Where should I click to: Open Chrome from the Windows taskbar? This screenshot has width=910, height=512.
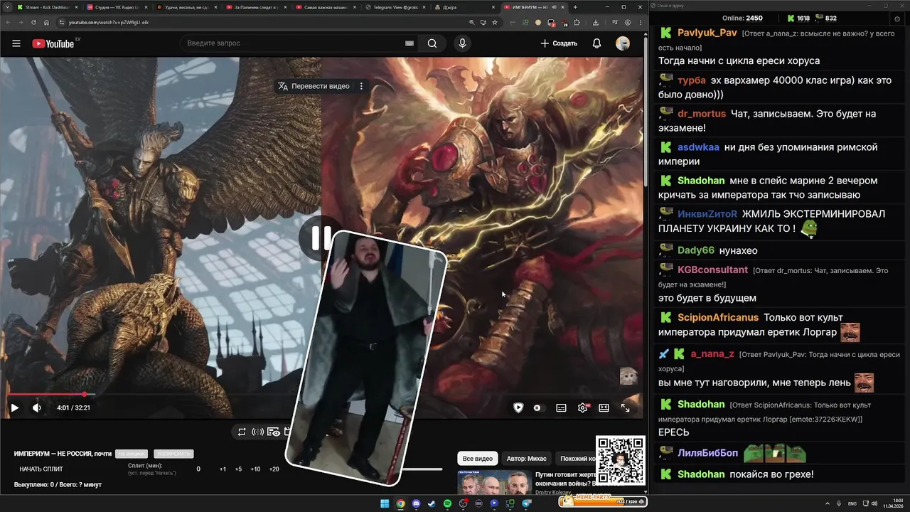pos(400,503)
